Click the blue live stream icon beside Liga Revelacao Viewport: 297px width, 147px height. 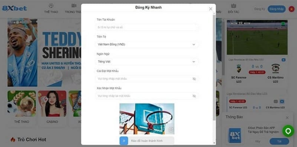coord(283,60)
